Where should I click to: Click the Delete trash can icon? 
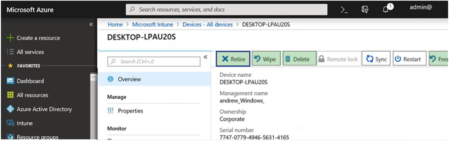click(288, 59)
